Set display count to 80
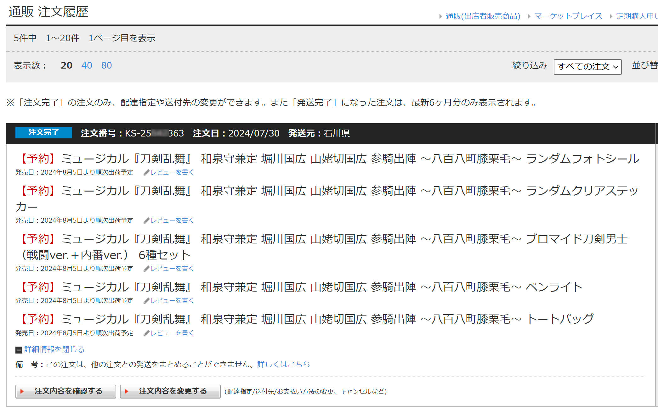Image resolution: width=658 pixels, height=418 pixels. point(106,65)
